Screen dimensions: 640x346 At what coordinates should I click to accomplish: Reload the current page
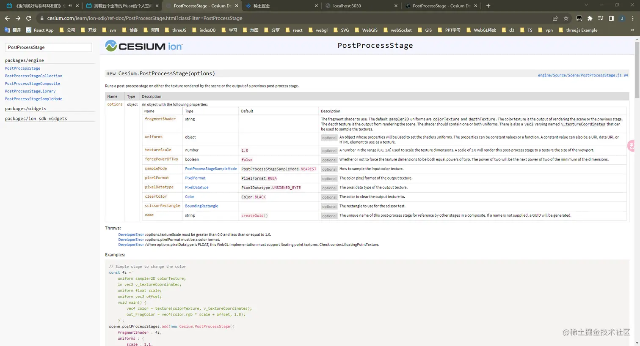pyautogui.click(x=29, y=18)
